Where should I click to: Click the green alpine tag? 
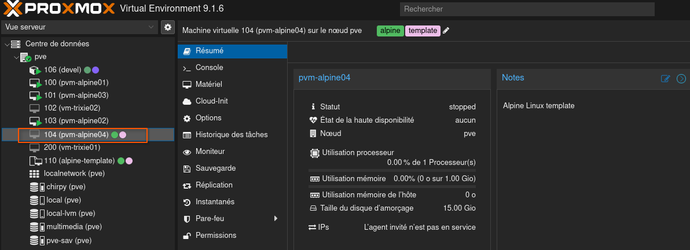(390, 31)
